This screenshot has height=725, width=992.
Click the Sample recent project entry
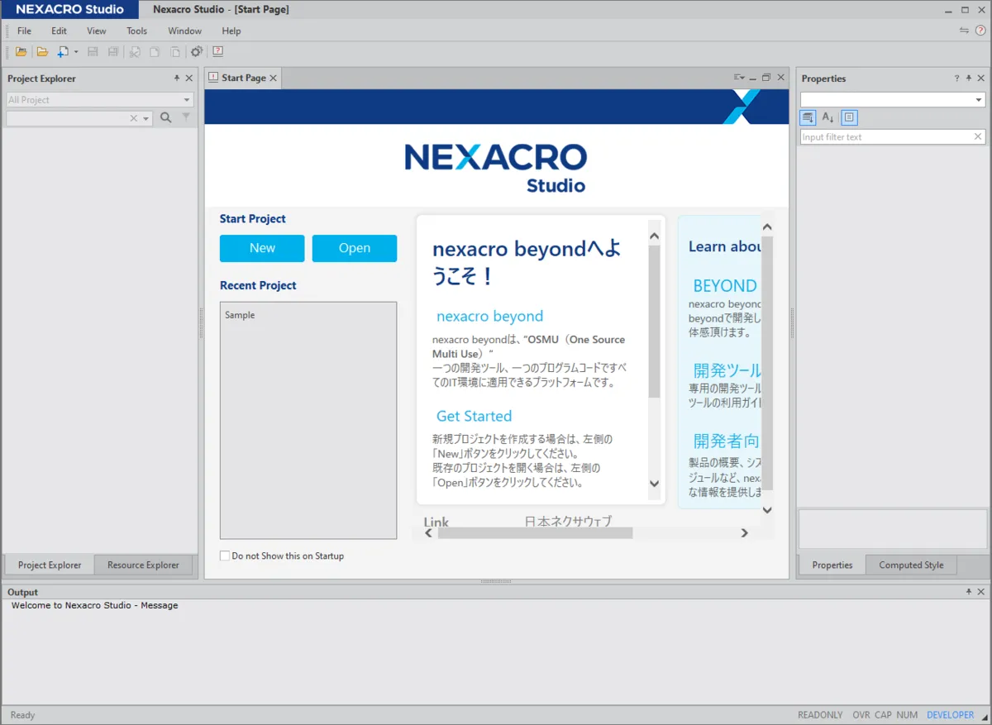click(239, 315)
